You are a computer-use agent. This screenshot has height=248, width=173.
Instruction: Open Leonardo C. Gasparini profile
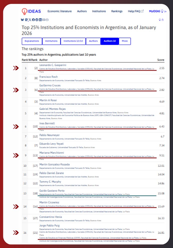pos(53,65)
